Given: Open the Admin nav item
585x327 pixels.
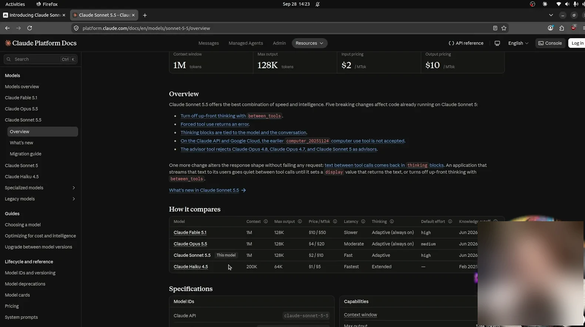Looking at the screenshot, I should coord(279,43).
